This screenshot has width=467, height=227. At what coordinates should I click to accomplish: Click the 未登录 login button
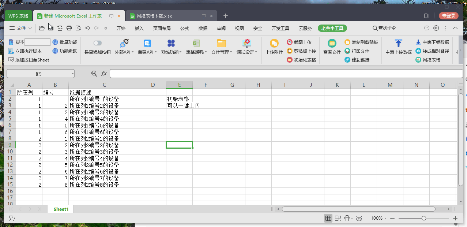click(448, 16)
